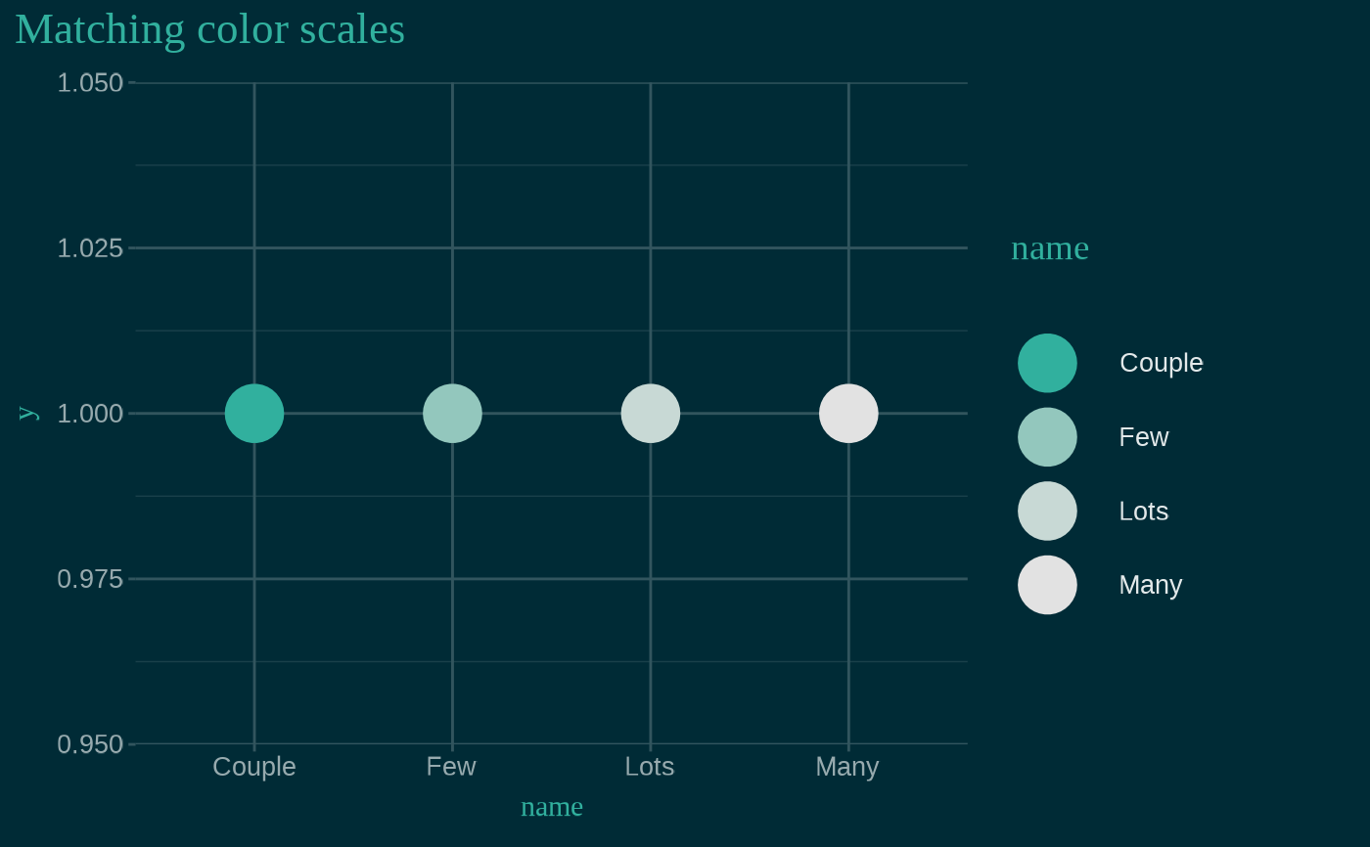
Task: Click the Lots legend label
Action: [1144, 512]
